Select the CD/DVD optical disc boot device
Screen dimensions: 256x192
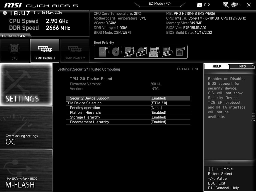click(x=116, y=52)
